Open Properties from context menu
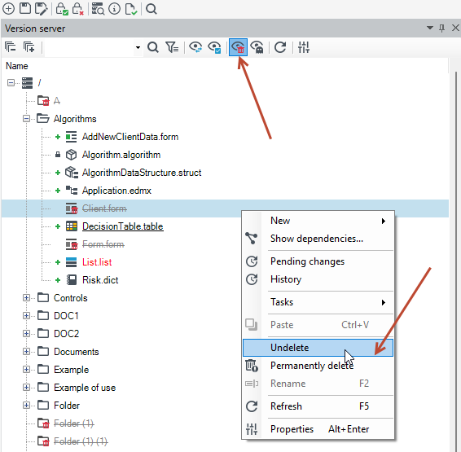The height and width of the screenshot is (452, 461). (318, 429)
